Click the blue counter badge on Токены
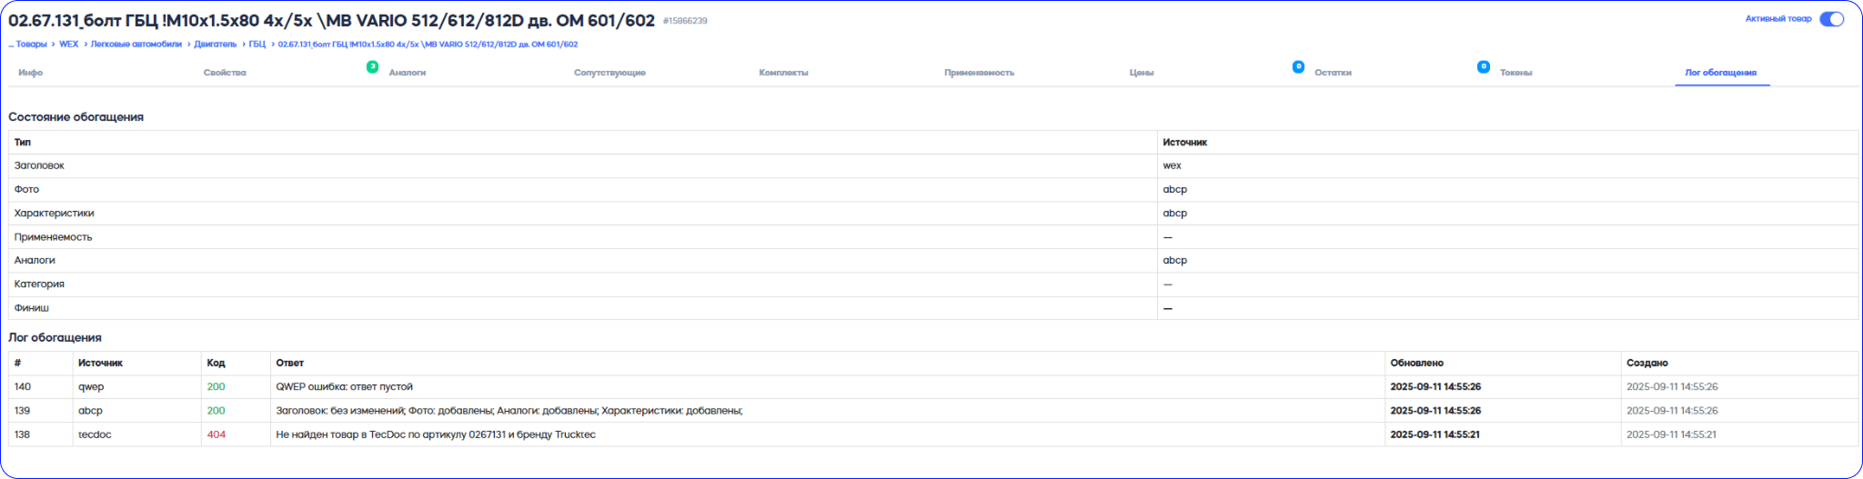The width and height of the screenshot is (1863, 479). tap(1483, 66)
